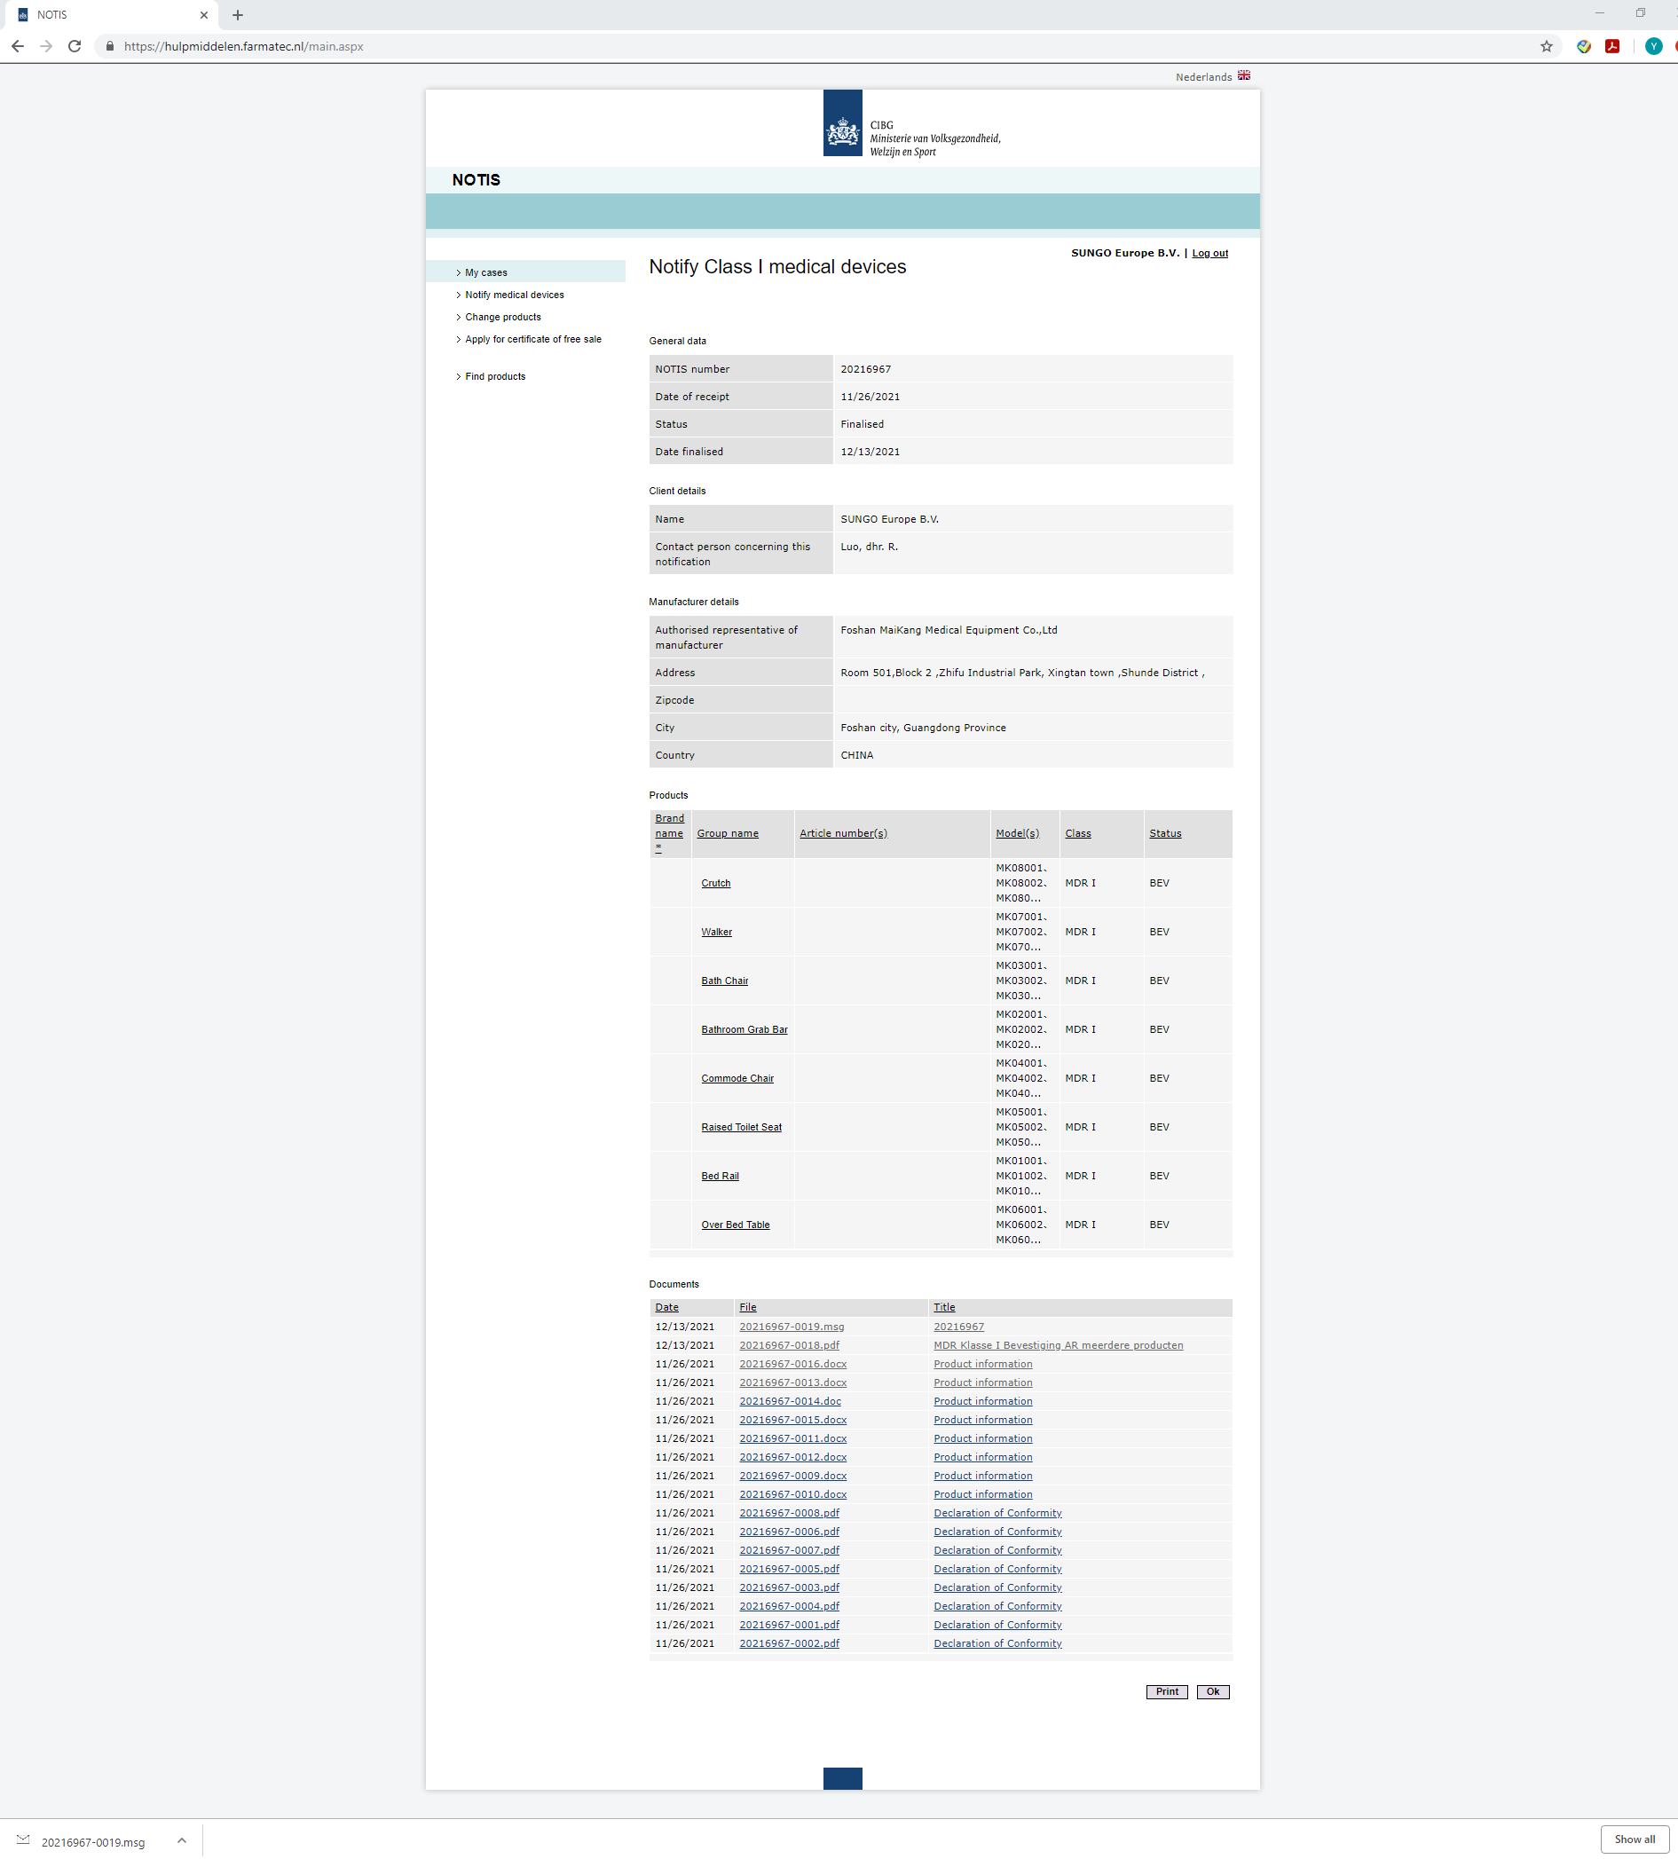The width and height of the screenshot is (1678, 1859).
Task: Go back using the browser back arrow
Action: [18, 46]
